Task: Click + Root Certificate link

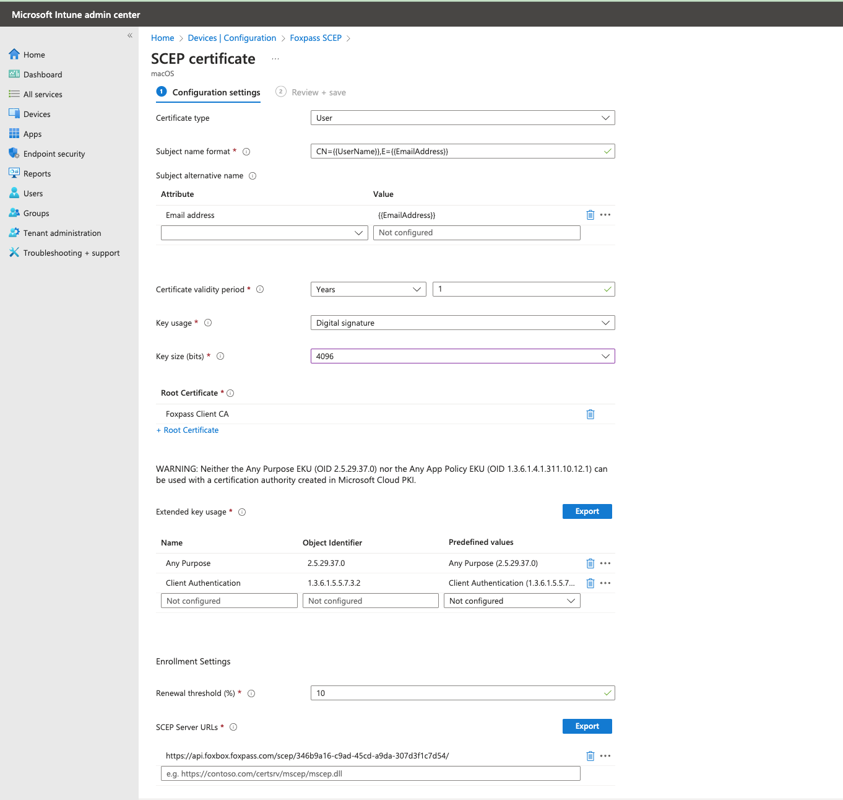Action: [x=188, y=430]
